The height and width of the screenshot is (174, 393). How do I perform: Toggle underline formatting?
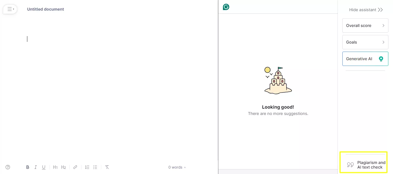(43, 167)
